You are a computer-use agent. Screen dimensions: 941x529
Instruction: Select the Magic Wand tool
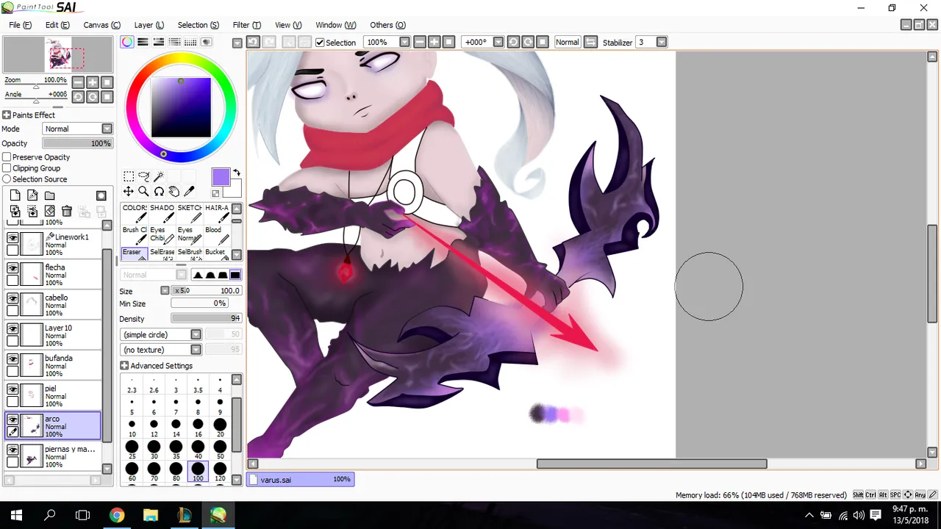159,176
